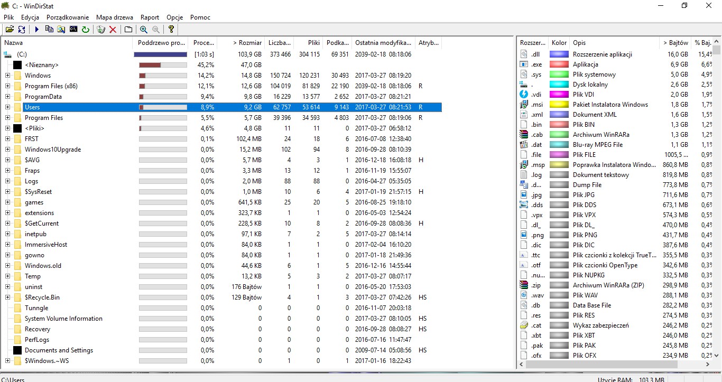Image resolution: width=722 pixels, height=382 pixels.
Task: Sort extensions by the Opis column header
Action: tap(614, 43)
